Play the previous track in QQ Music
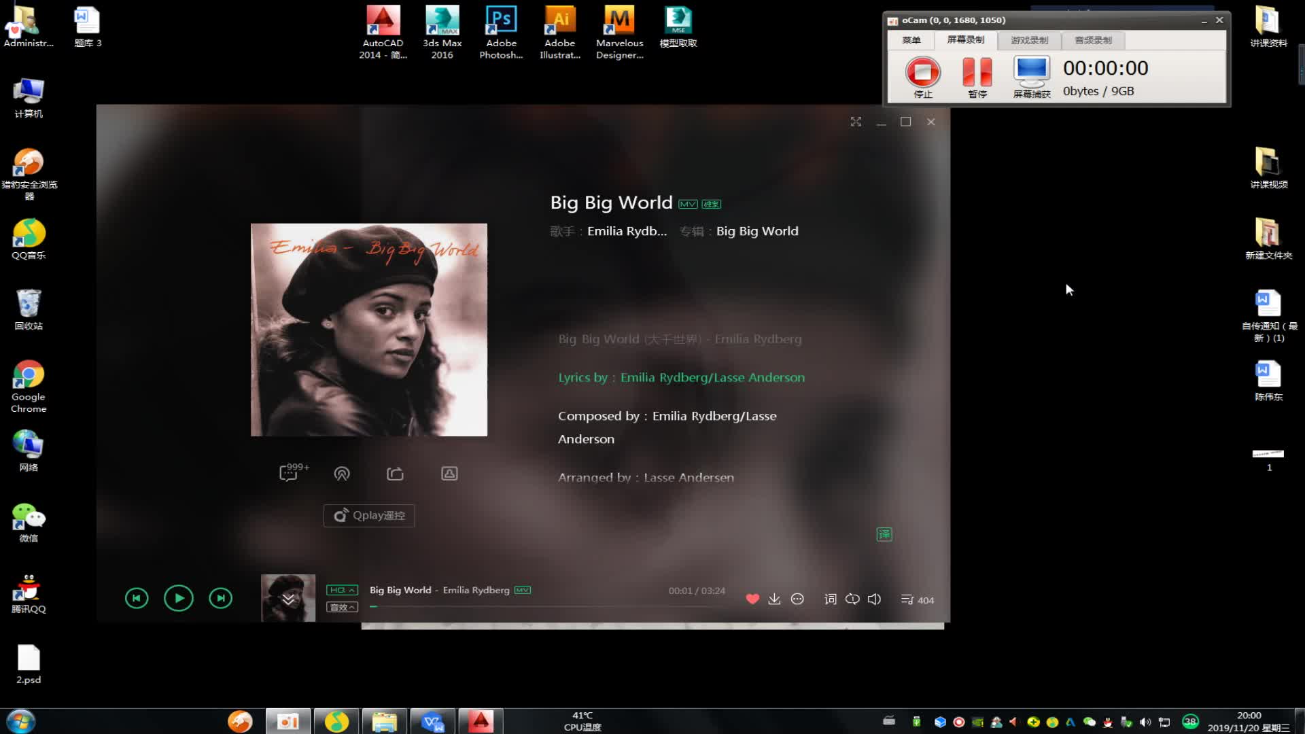1305x734 pixels. click(x=137, y=598)
